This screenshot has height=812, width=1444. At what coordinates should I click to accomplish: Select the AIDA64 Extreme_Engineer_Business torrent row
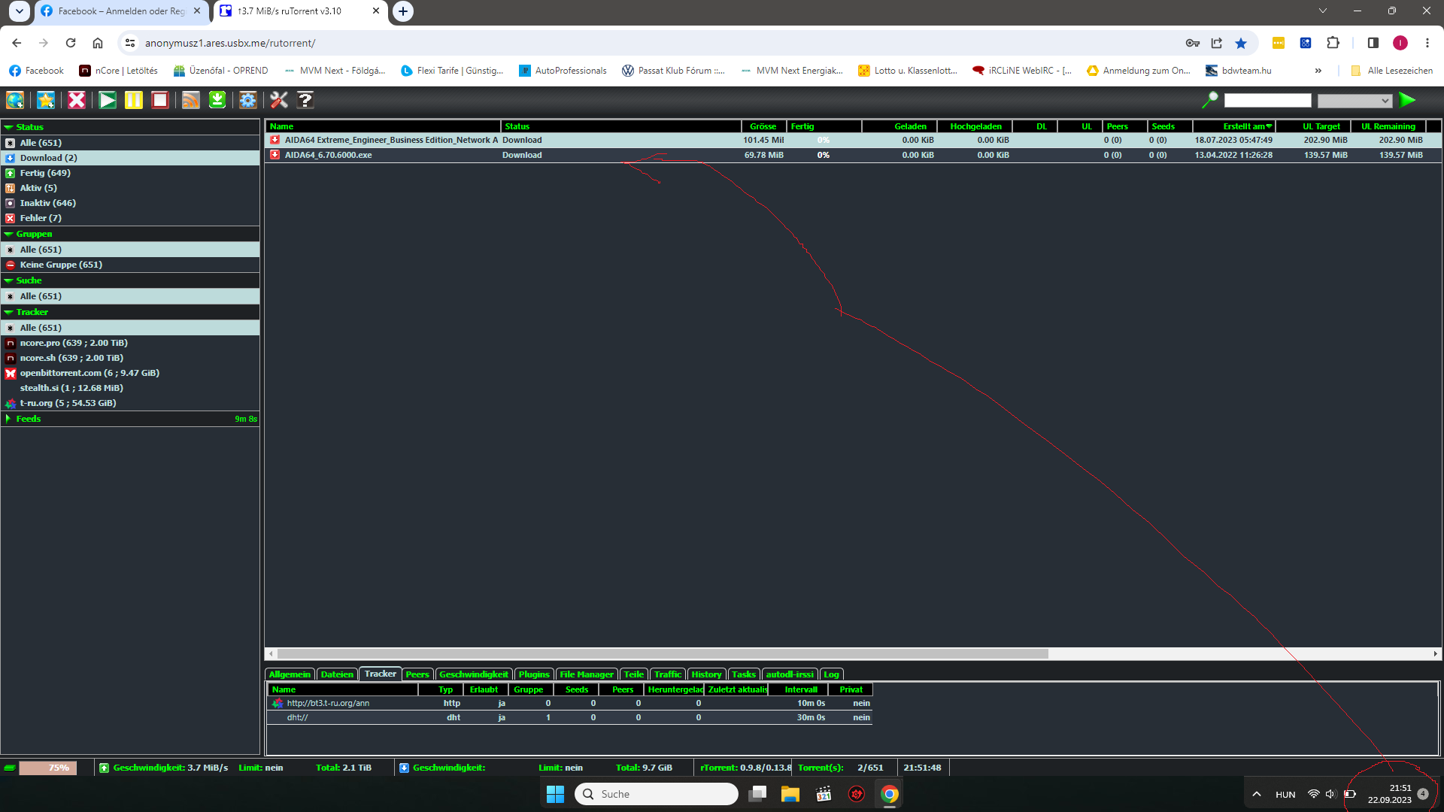pos(853,140)
